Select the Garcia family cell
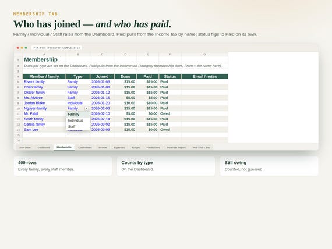Viewport: 332px width, 249px height. coord(44,124)
